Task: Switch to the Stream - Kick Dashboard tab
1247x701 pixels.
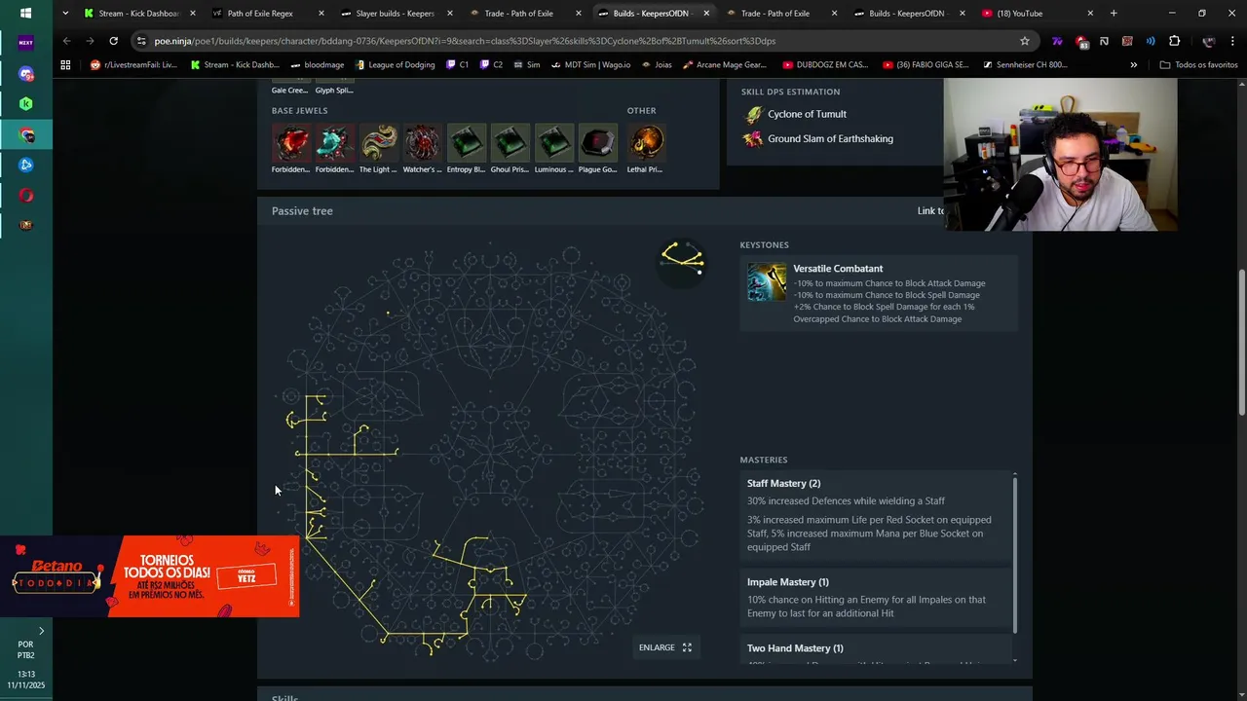Action: (138, 14)
